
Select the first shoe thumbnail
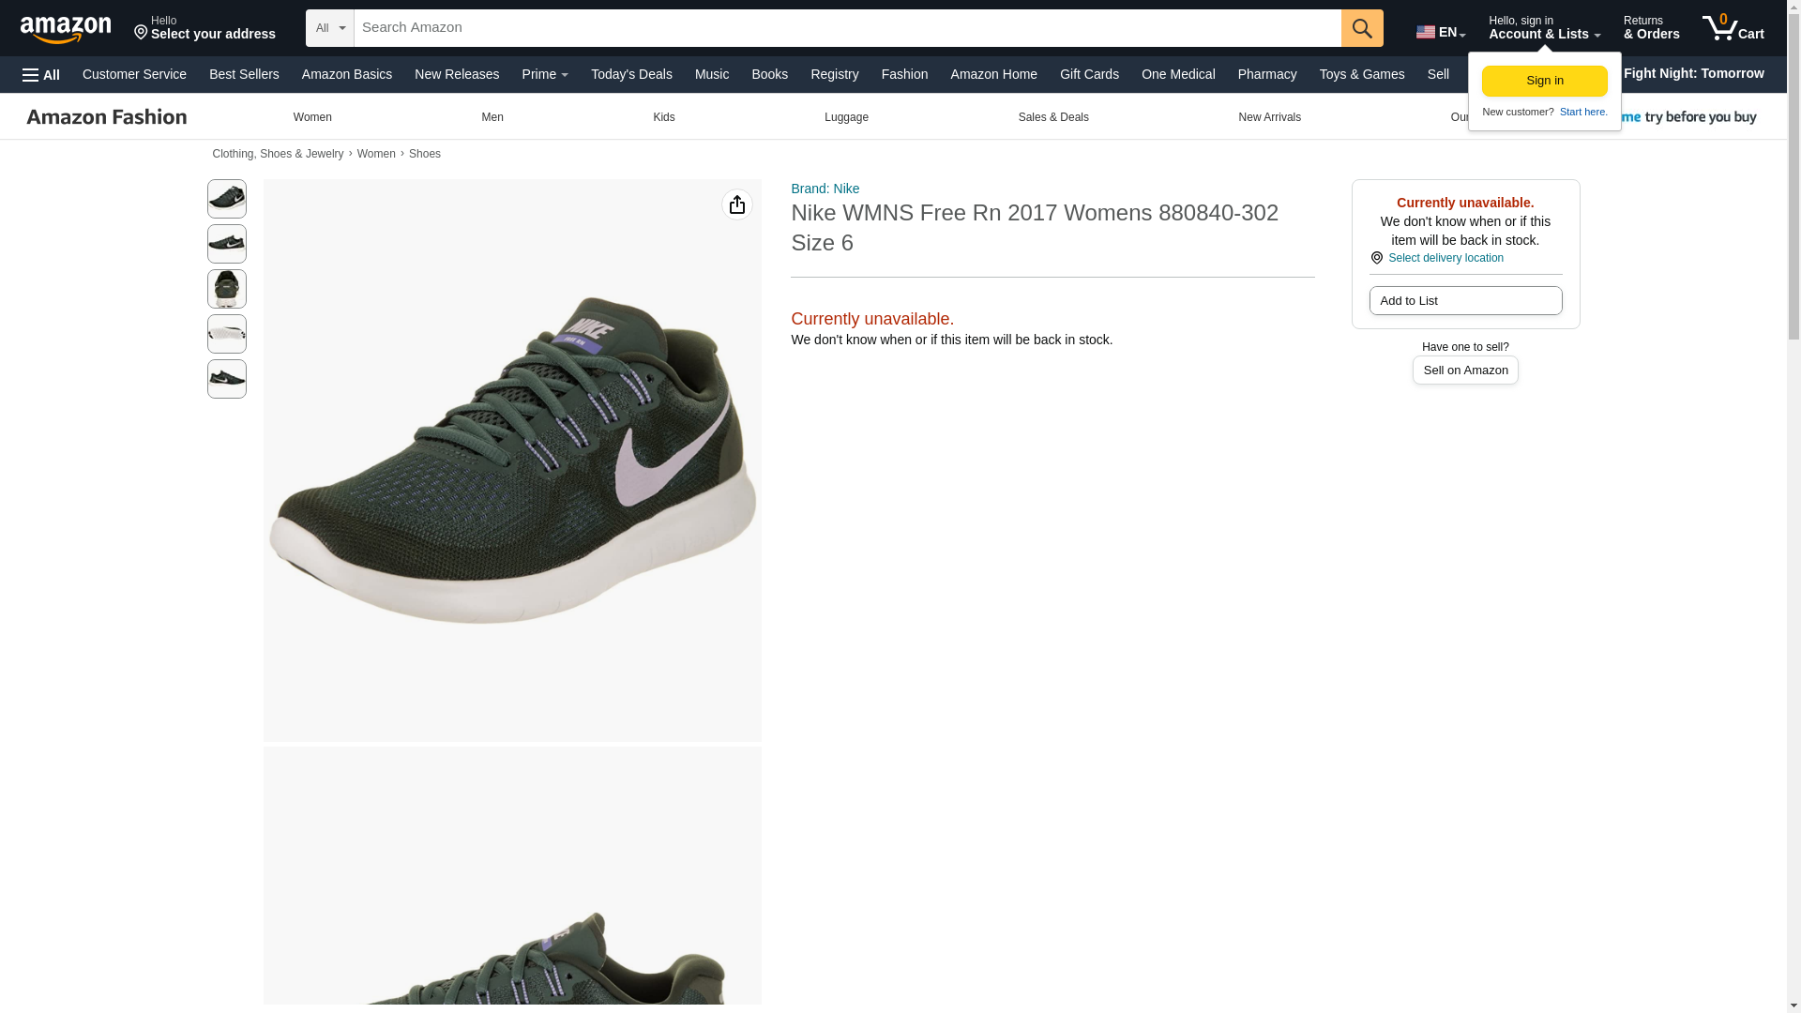pos(227,199)
